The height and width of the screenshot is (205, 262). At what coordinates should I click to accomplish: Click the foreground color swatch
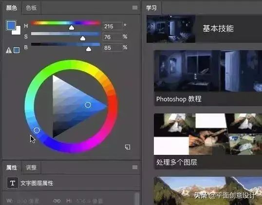point(11,25)
